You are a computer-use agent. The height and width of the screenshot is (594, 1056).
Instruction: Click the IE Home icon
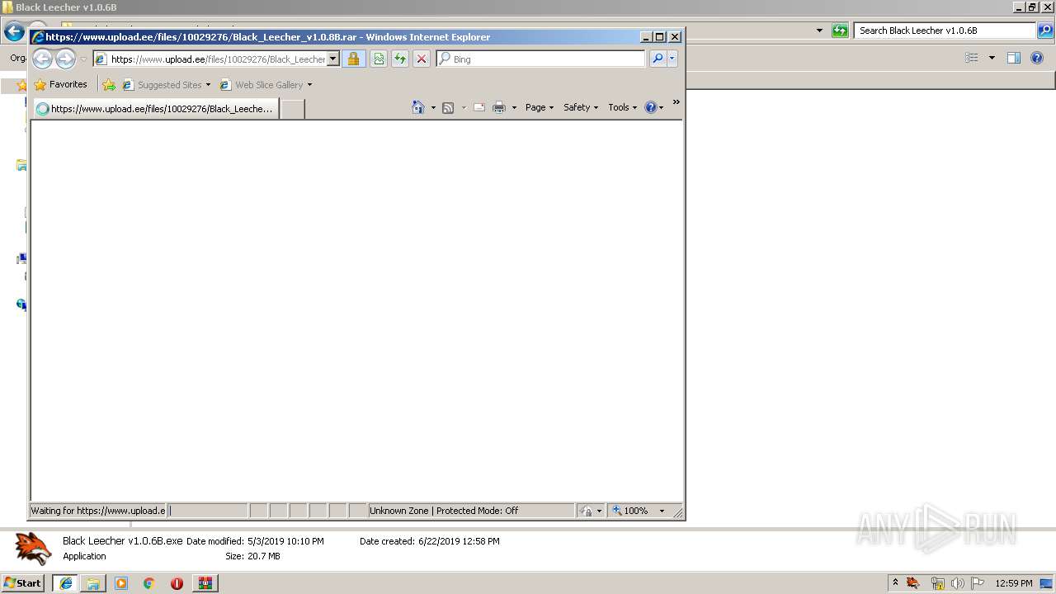[418, 107]
